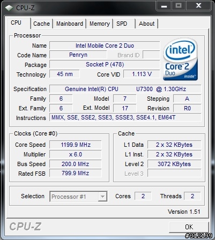The height and width of the screenshot is (240, 215).
Task: Click the empty Brand ID field
Action: click(x=151, y=55)
